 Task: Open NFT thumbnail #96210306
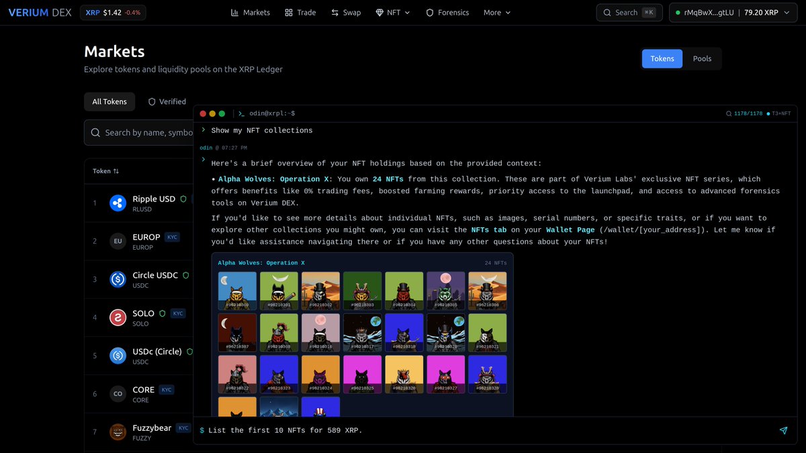tap(487, 291)
